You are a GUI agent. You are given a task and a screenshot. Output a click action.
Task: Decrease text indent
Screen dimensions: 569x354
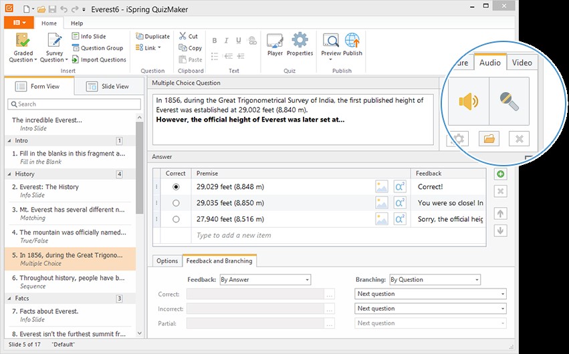coord(228,56)
